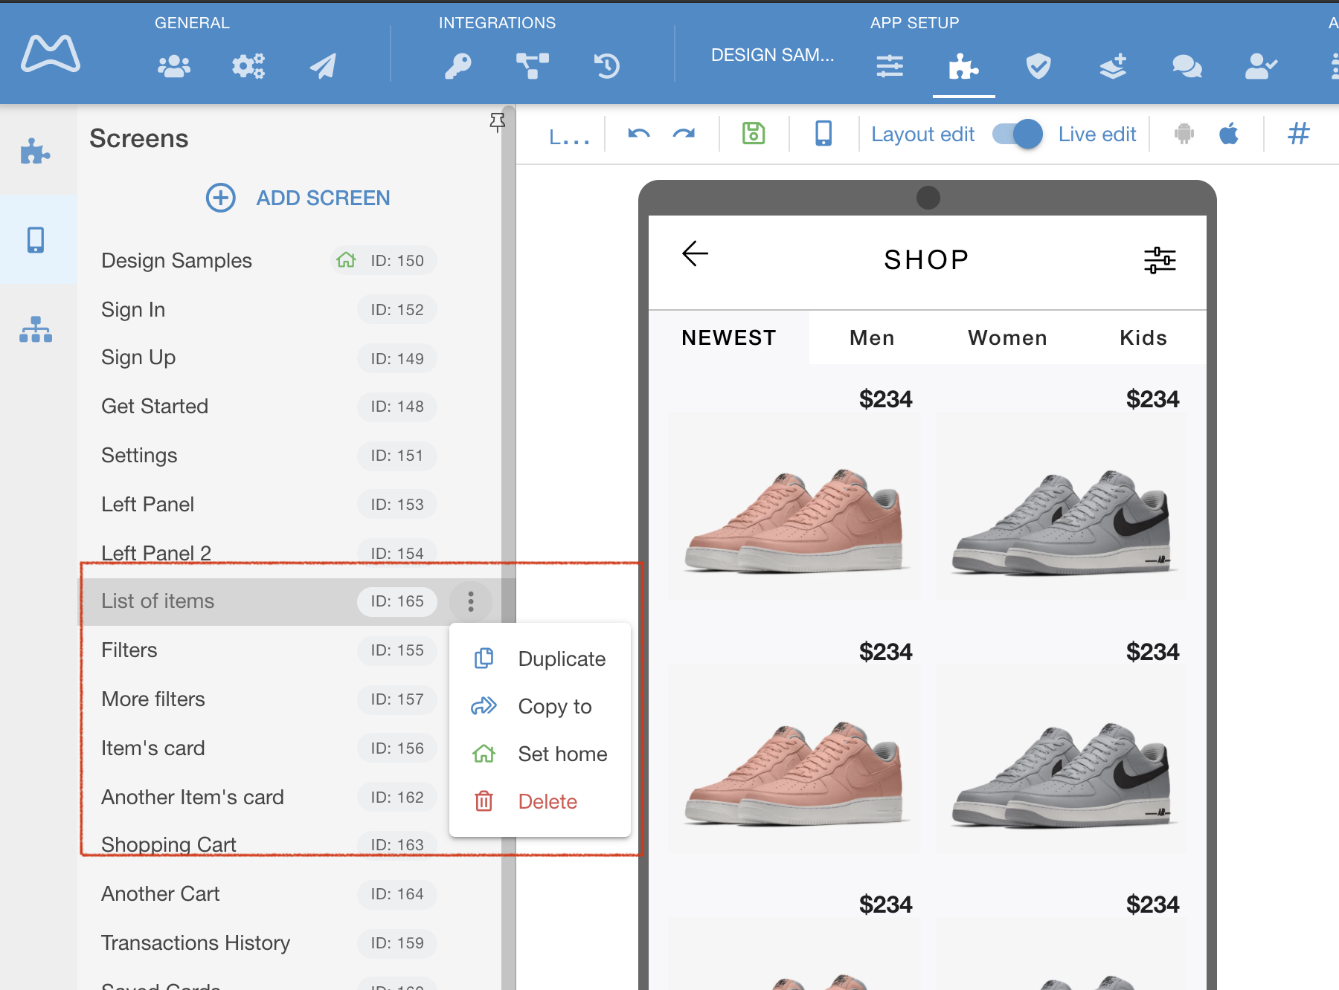Image resolution: width=1339 pixels, height=990 pixels.
Task: Click the redo arrow in toolbar
Action: (684, 134)
